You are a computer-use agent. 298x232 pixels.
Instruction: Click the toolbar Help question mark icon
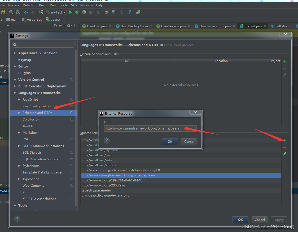click(x=130, y=12)
